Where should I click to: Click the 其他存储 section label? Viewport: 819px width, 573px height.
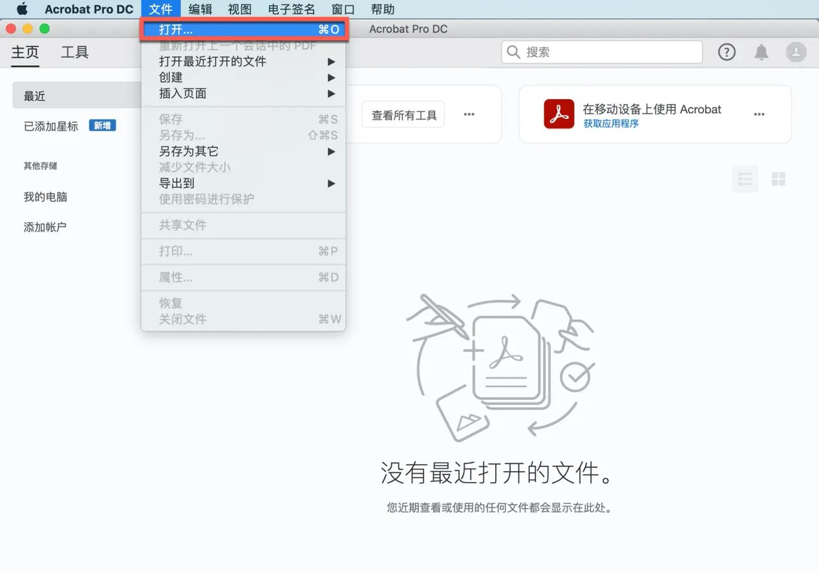40,166
